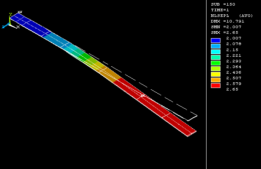
Task: Select the teal 2.221 legend swatch
Action: pos(216,58)
